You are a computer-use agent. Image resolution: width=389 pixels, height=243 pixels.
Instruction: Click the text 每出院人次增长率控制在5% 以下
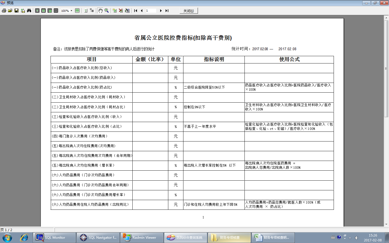[210, 166]
